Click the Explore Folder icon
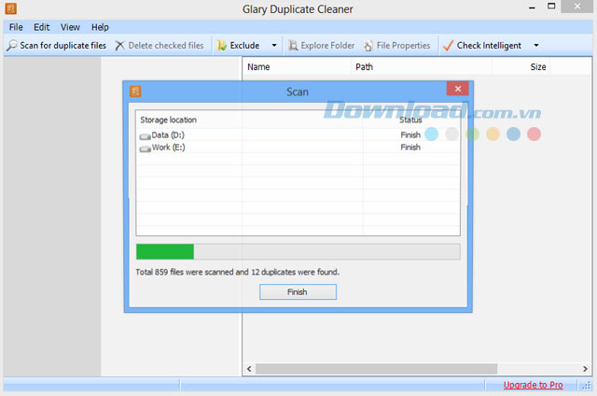 [292, 46]
